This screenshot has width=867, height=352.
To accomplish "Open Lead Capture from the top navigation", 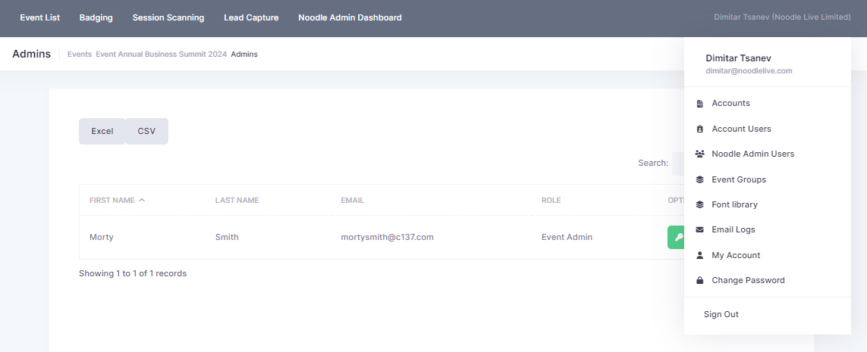I will (x=251, y=17).
